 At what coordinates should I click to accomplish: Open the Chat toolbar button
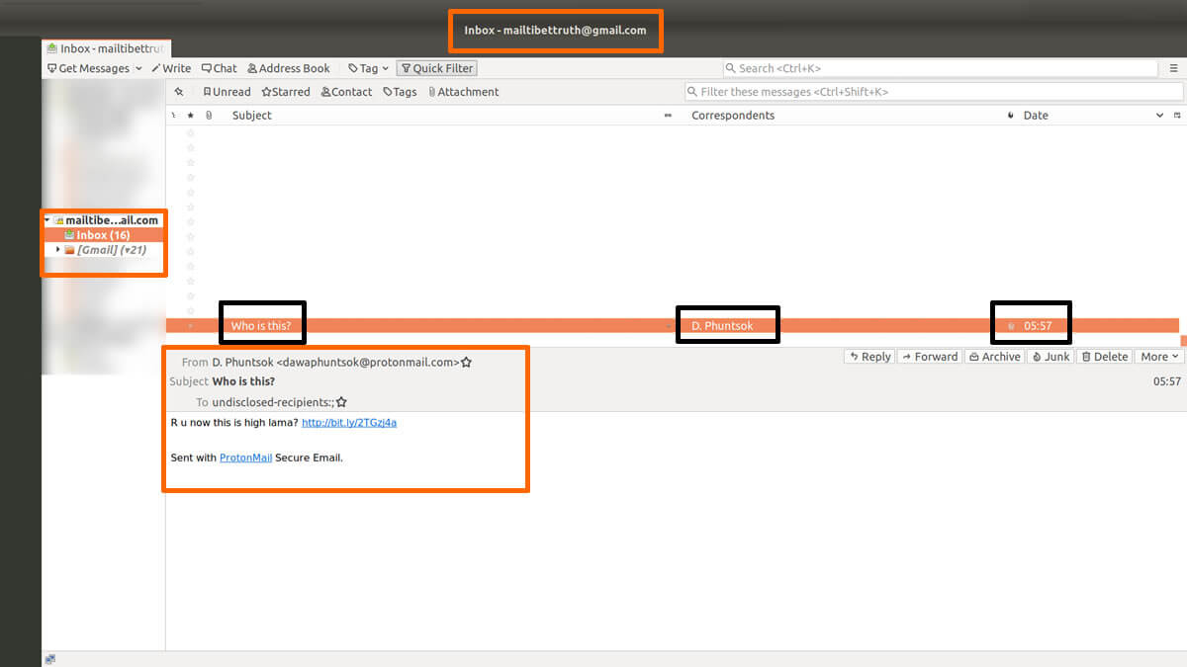219,68
